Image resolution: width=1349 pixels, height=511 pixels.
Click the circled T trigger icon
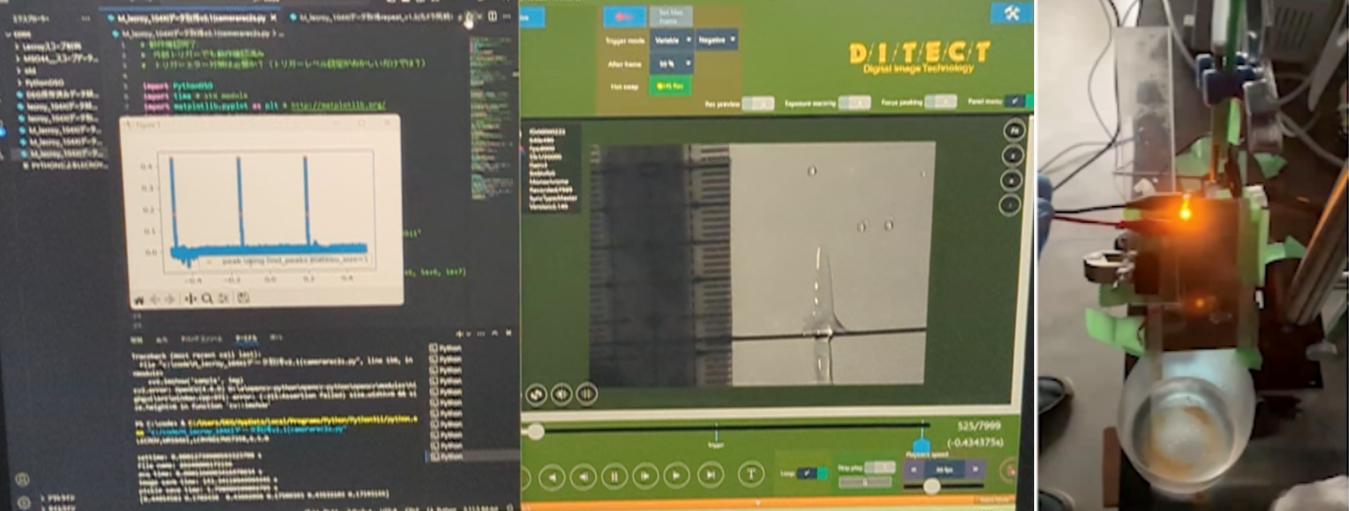[751, 475]
